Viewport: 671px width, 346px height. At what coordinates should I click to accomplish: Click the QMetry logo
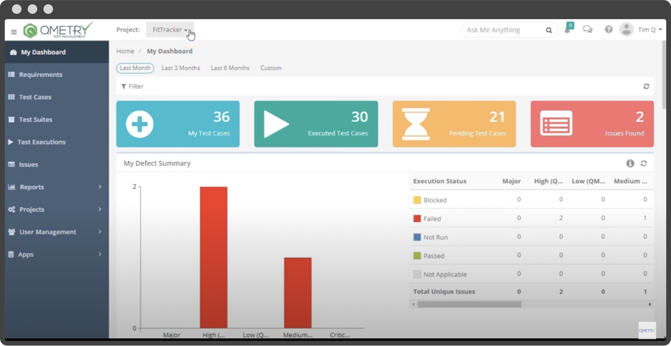tap(57, 29)
